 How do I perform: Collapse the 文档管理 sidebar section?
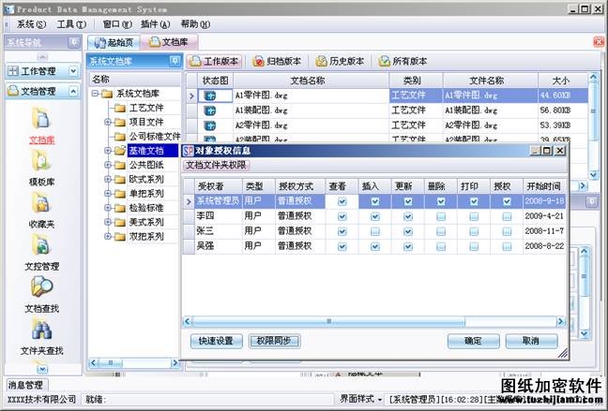[x=73, y=91]
